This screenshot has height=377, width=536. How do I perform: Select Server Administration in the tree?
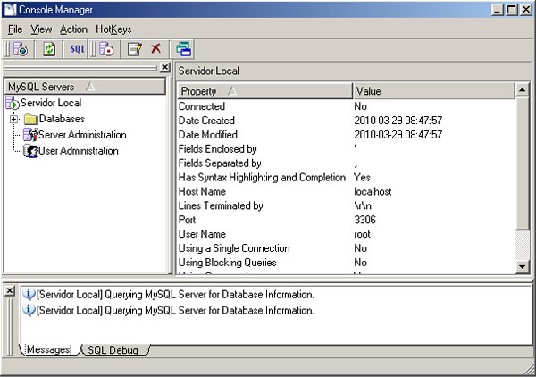click(82, 135)
